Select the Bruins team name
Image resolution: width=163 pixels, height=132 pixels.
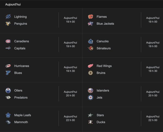[x=101, y=73]
